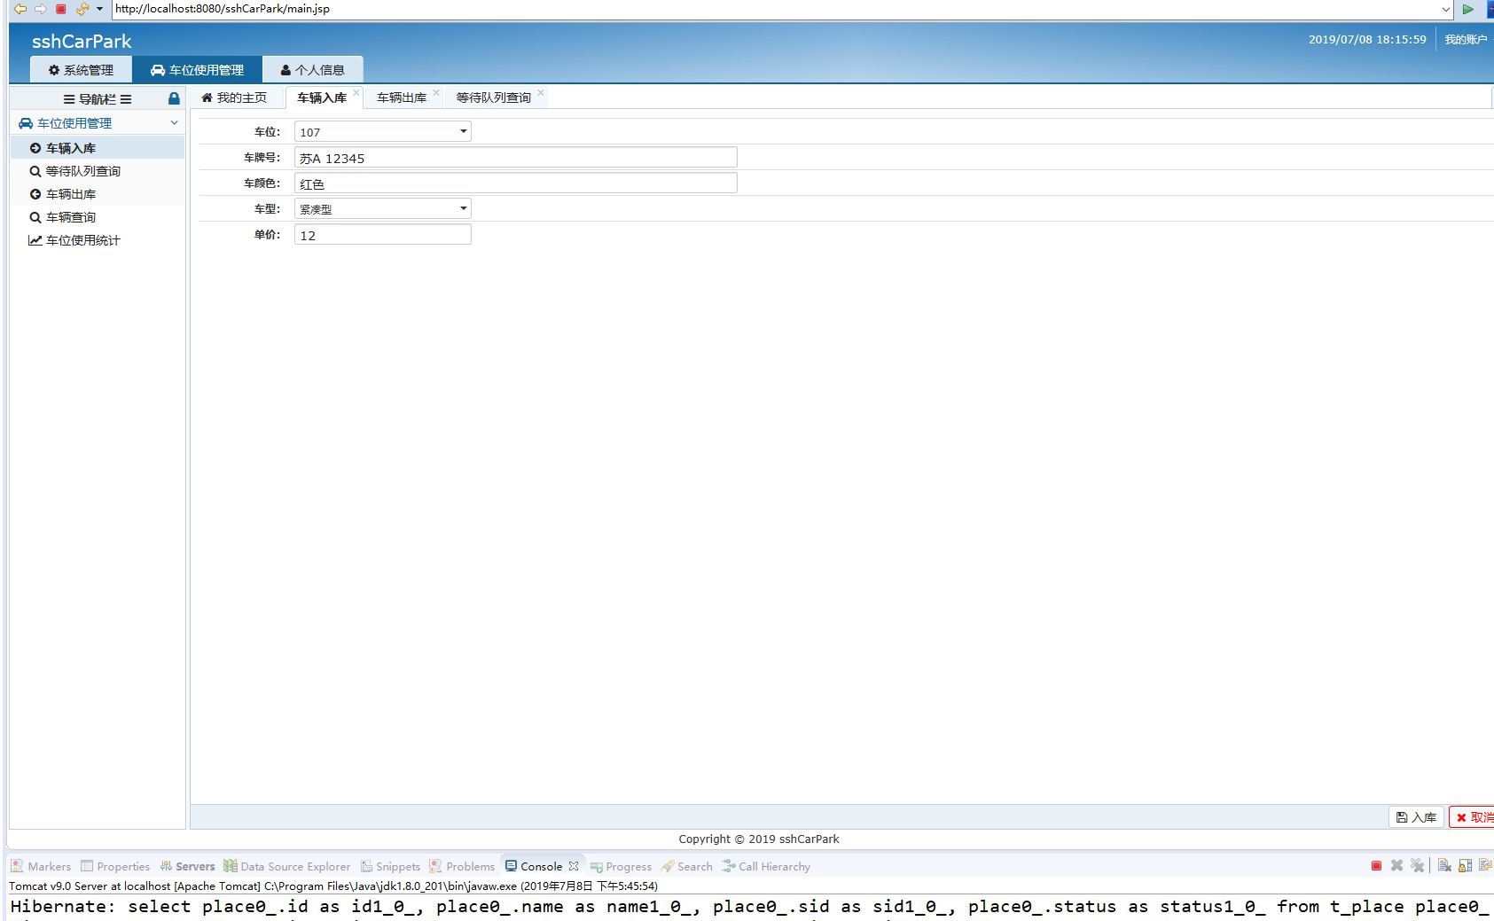Open the Data Source Explorer tab
This screenshot has height=921, width=1494.
(287, 866)
